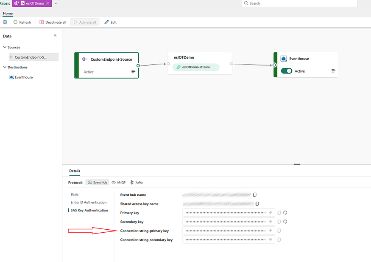Show the Connection string-secondary key value
Screen dimensions: 371x262
[271, 239]
